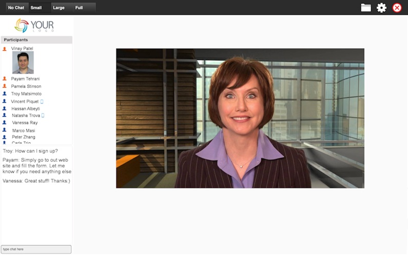The image size is (408, 255).
Task: Open settings gear icon
Action: click(x=381, y=8)
